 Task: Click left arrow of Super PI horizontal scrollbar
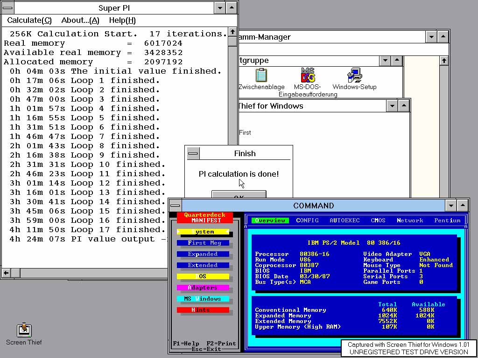click(6, 273)
